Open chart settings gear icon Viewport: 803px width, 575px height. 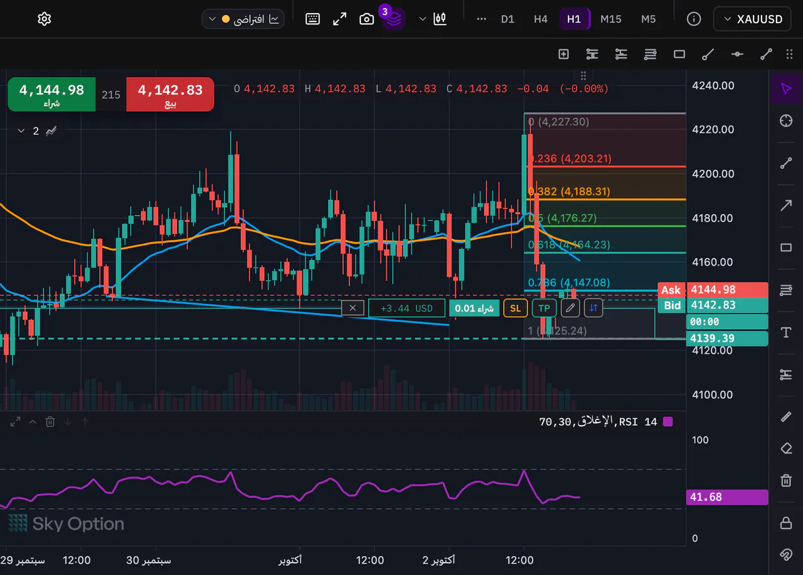(x=44, y=19)
